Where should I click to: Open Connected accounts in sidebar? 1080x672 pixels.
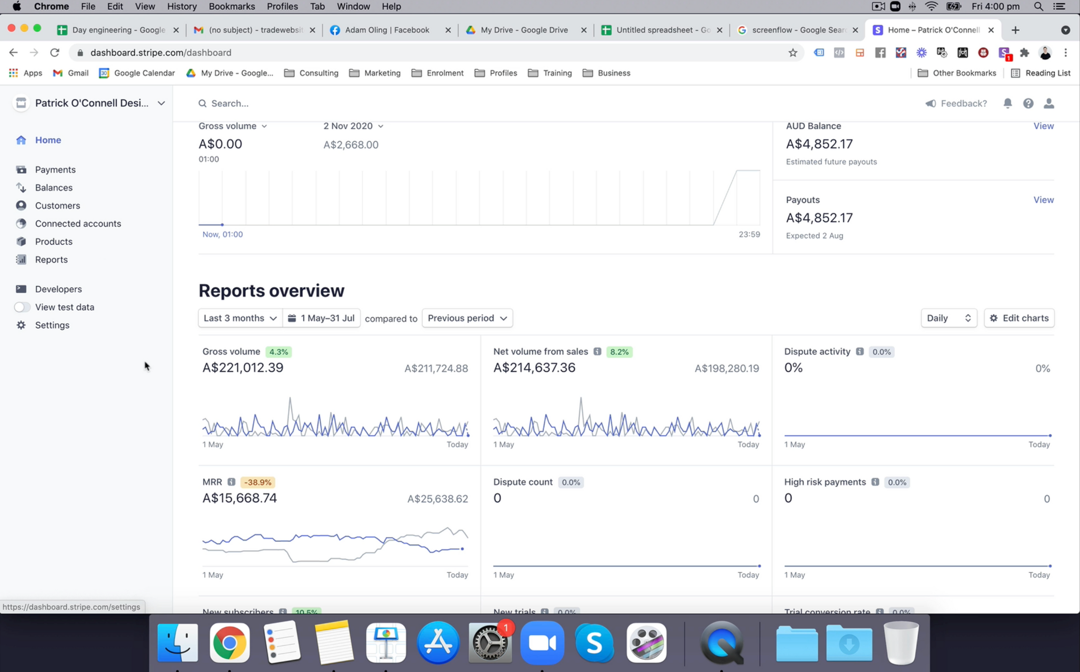point(78,224)
